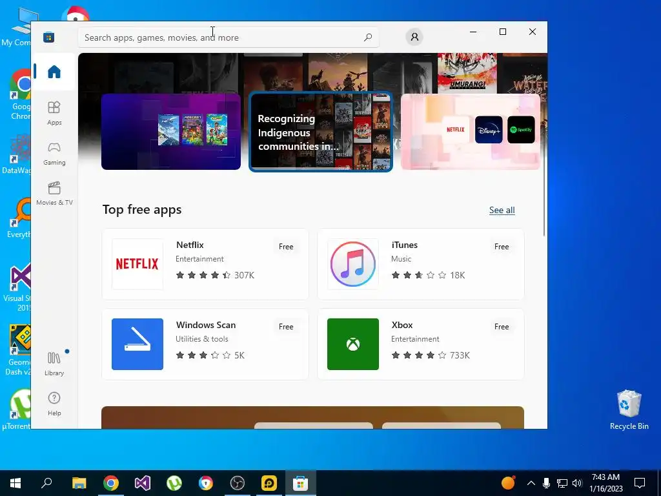Click the Microsoft Store taskbar icon
Image resolution: width=661 pixels, height=496 pixels.
(301, 483)
